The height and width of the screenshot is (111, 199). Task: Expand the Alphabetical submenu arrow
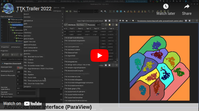62,21
